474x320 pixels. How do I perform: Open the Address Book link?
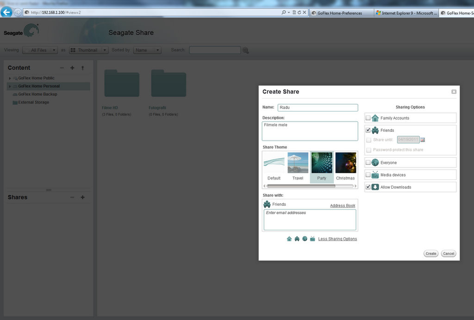coord(343,206)
